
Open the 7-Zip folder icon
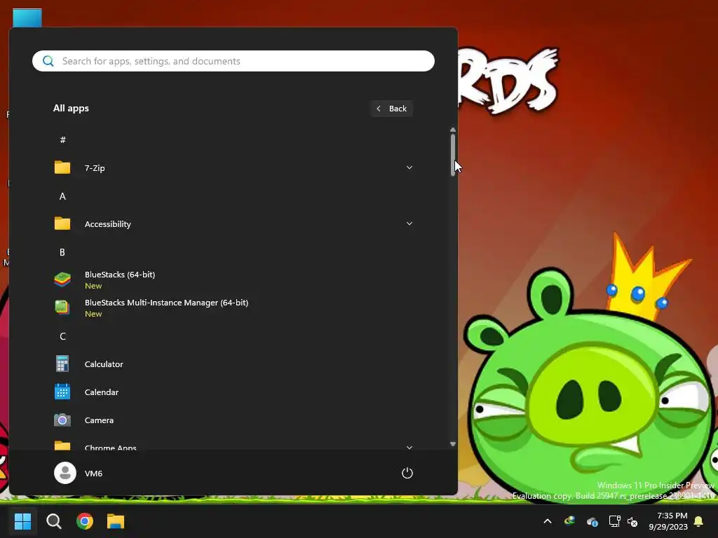[62, 168]
